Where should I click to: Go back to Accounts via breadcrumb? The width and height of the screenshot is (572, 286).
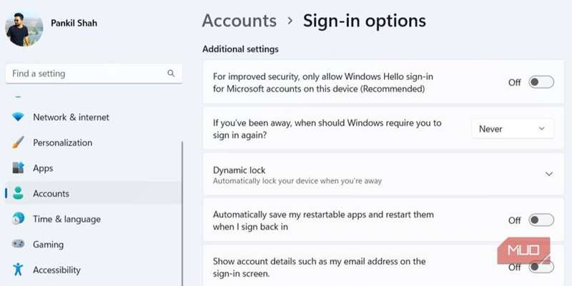pos(239,21)
